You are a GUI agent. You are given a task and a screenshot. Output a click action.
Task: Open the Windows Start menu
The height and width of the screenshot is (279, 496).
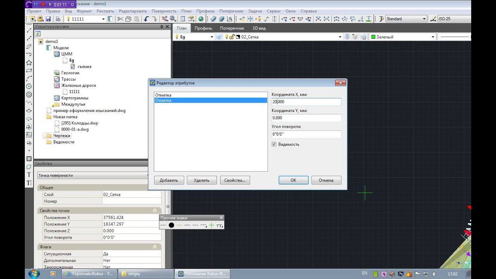[x=34, y=274]
